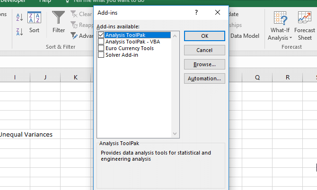Viewport: 317px width, 190px height.
Task: Create a Forecast Sheet
Action: click(x=305, y=26)
